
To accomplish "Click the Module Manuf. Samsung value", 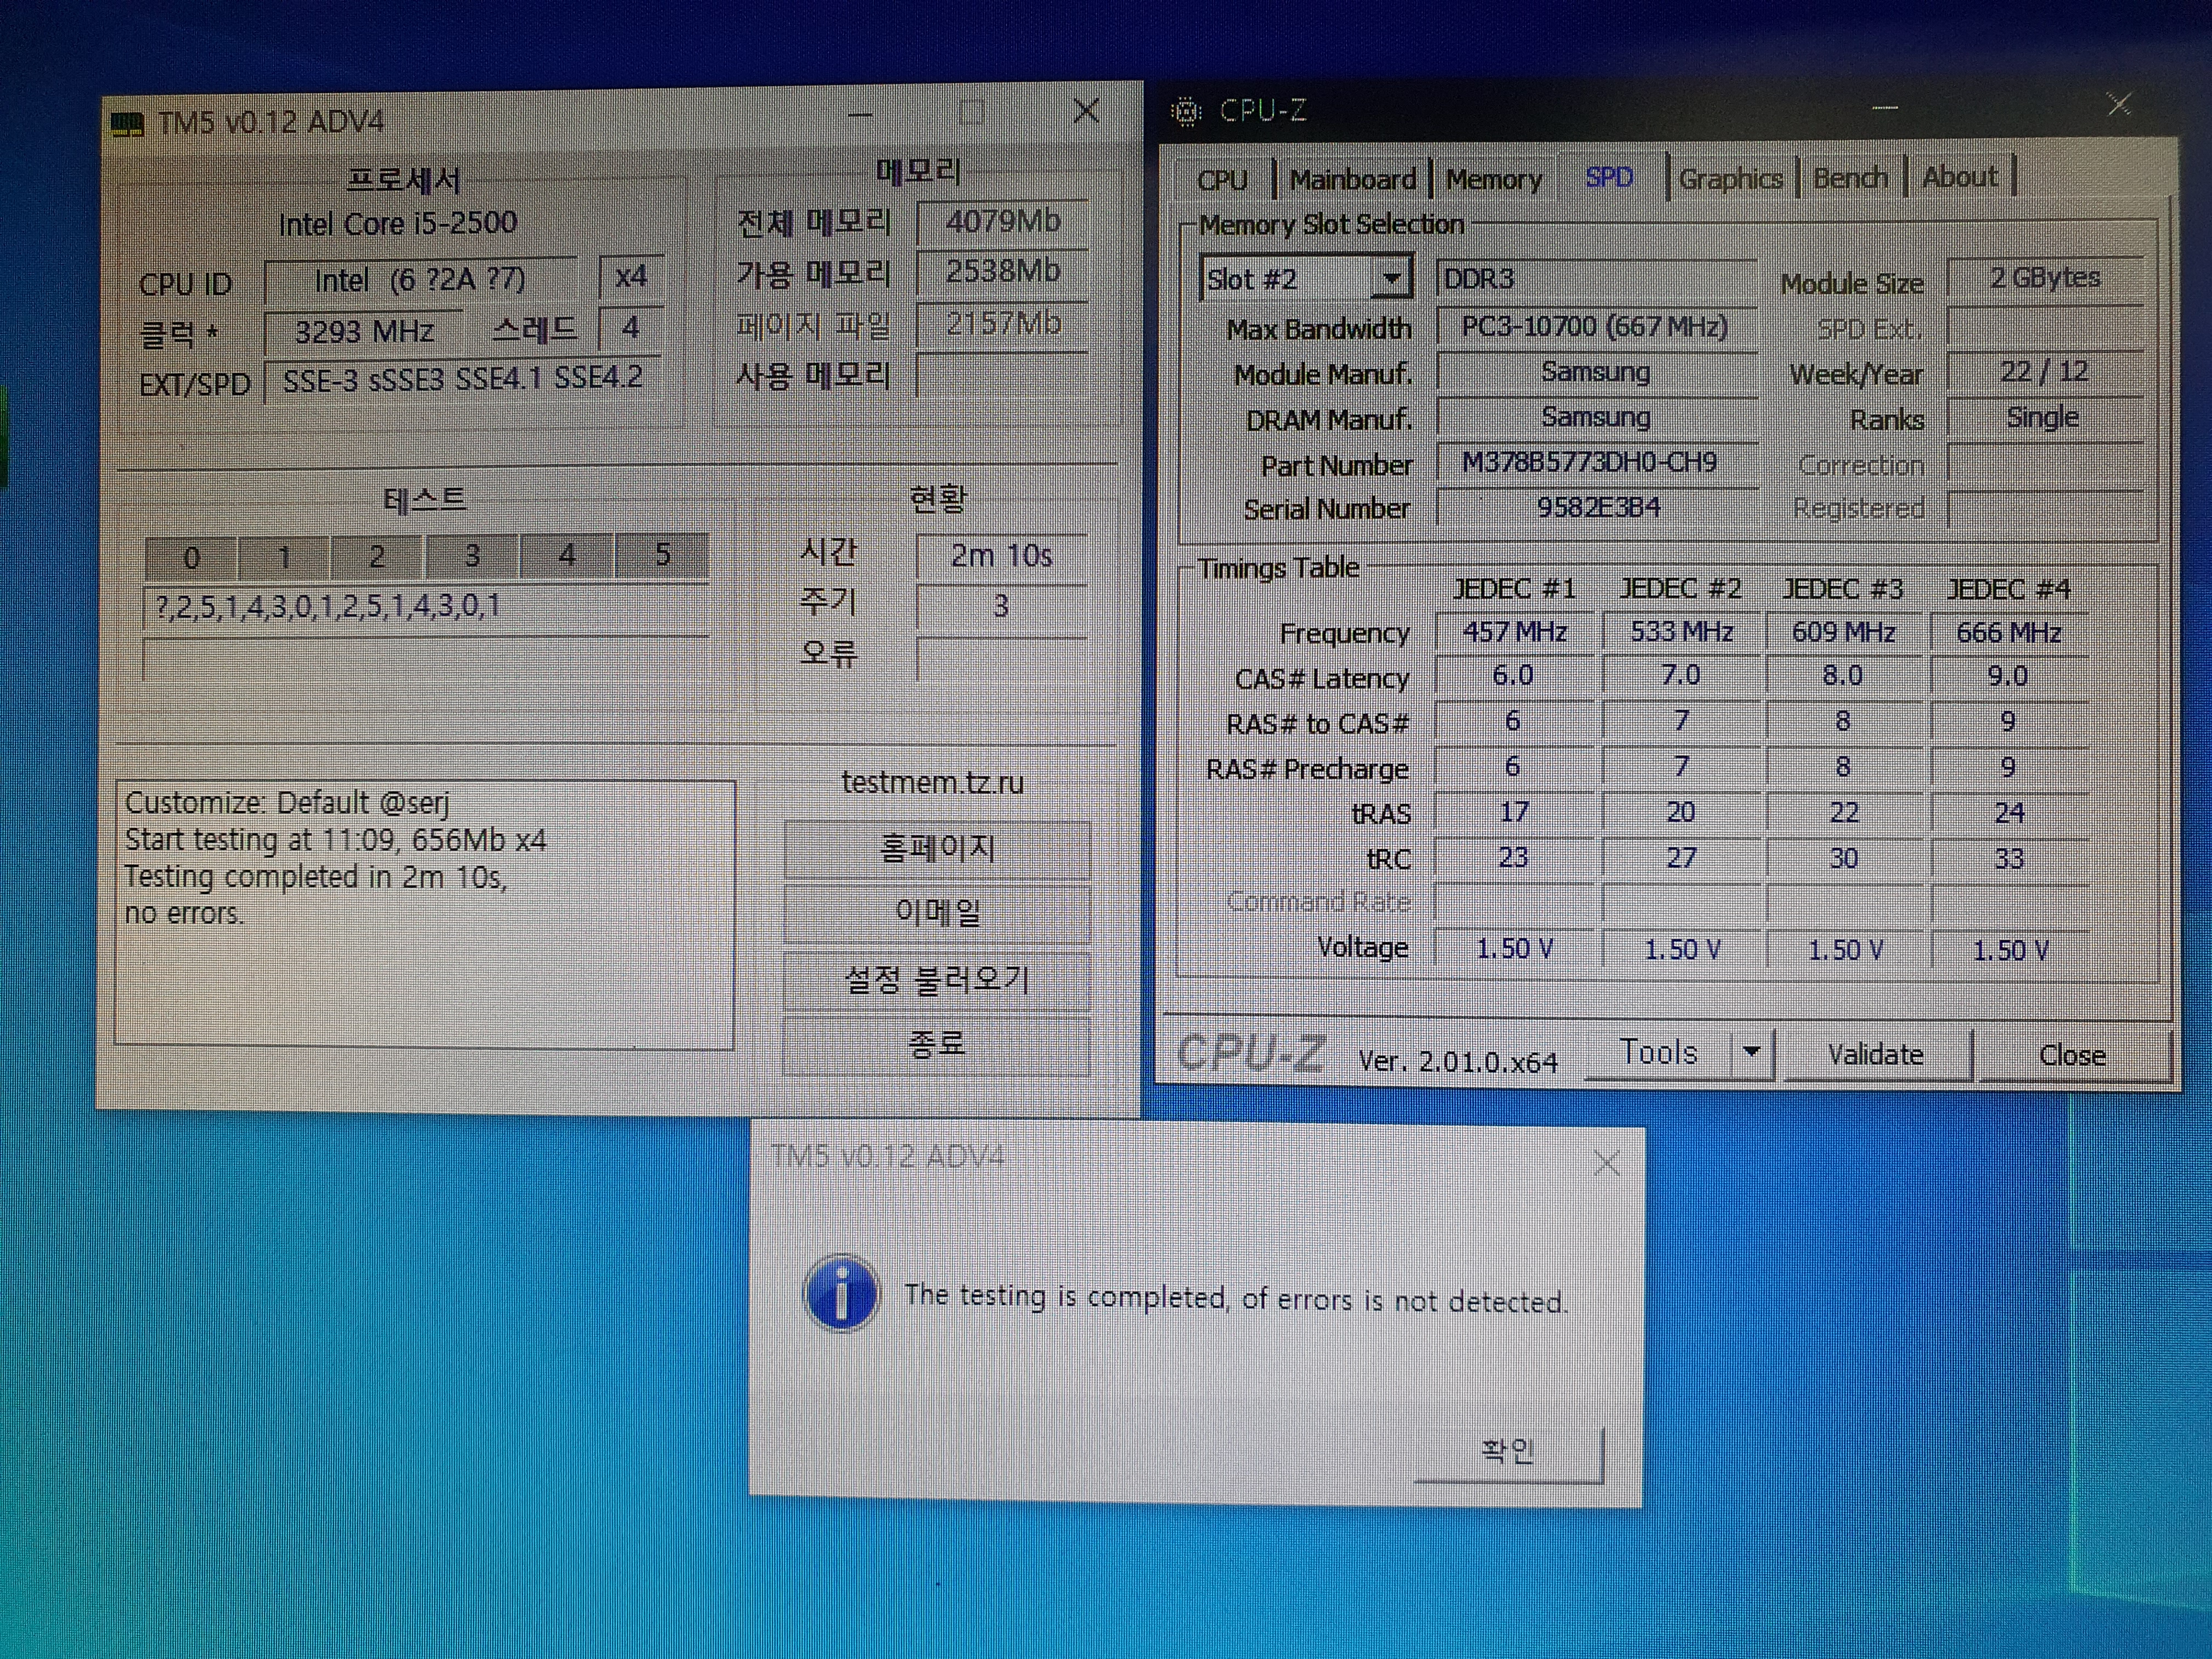I will (x=1597, y=372).
